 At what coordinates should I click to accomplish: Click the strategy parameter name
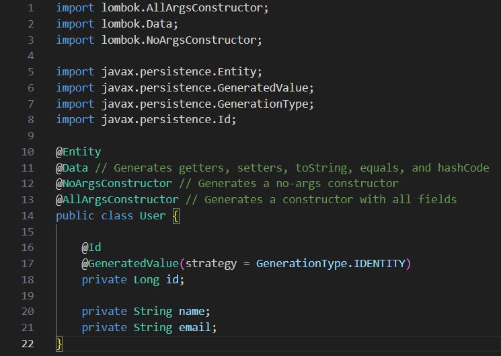[x=210, y=263]
